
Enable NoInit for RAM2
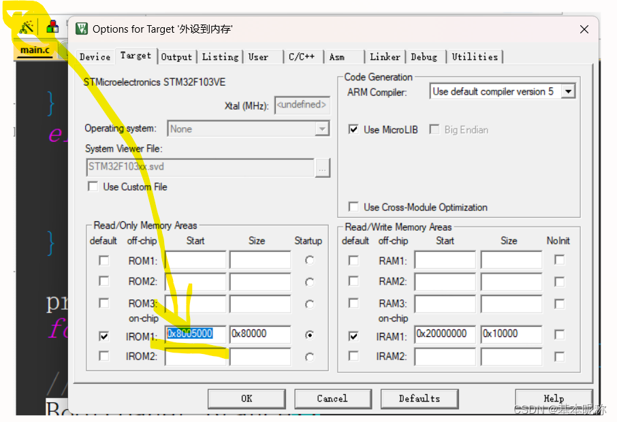559,282
